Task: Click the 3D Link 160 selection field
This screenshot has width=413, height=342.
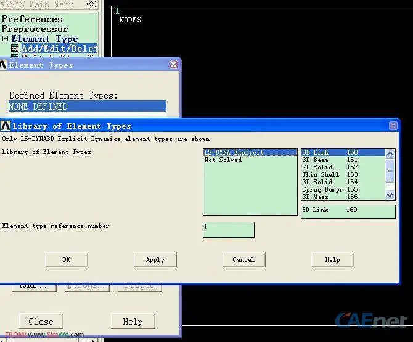Action: click(348, 212)
